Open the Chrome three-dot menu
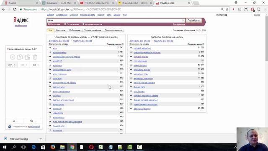Viewport: 268px width, 151px height. (x=265, y=9)
